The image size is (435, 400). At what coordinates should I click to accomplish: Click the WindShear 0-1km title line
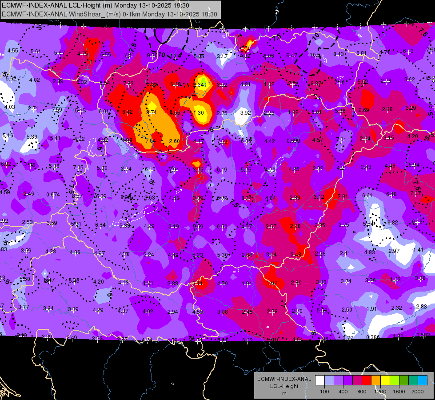tap(109, 14)
